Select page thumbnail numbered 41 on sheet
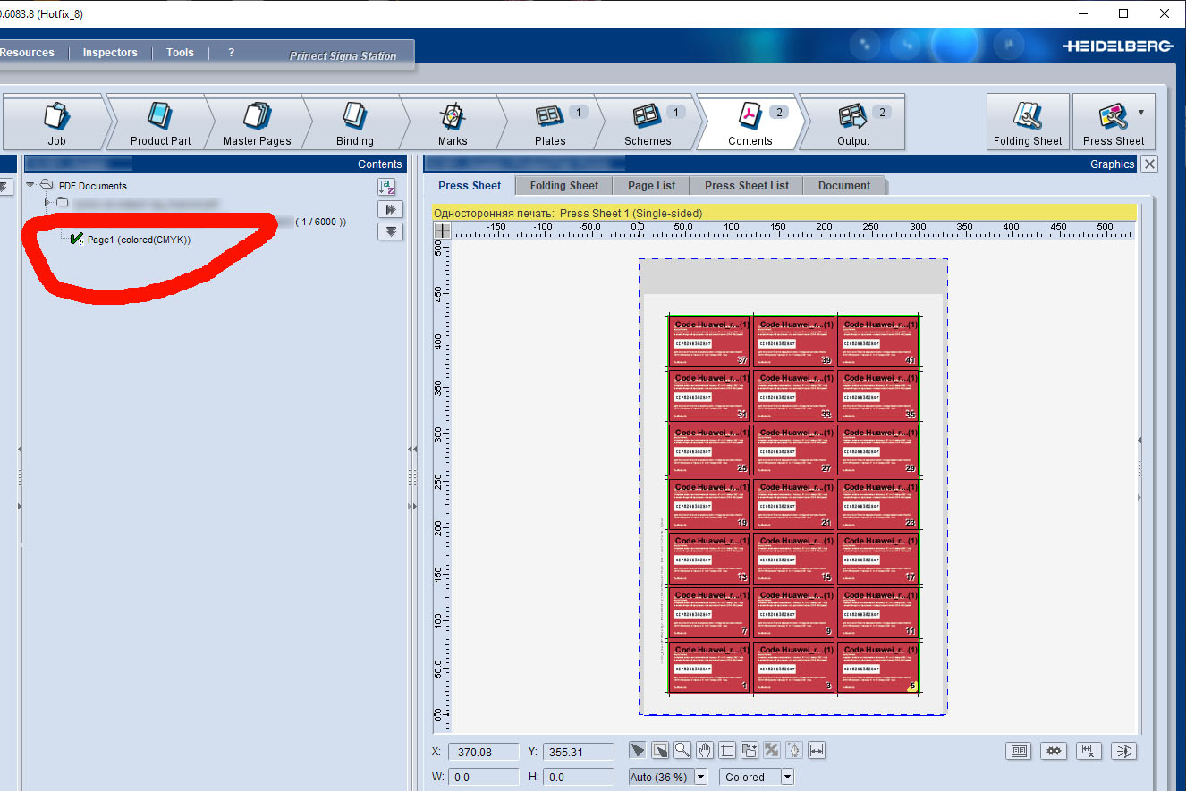 (878, 341)
